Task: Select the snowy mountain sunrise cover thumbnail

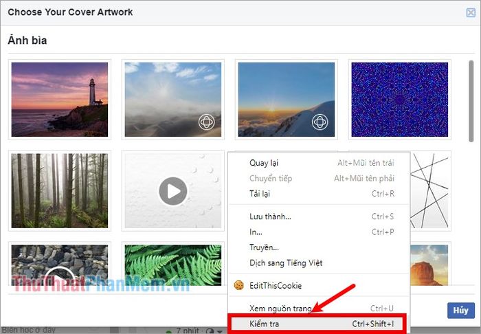Action: click(x=287, y=100)
